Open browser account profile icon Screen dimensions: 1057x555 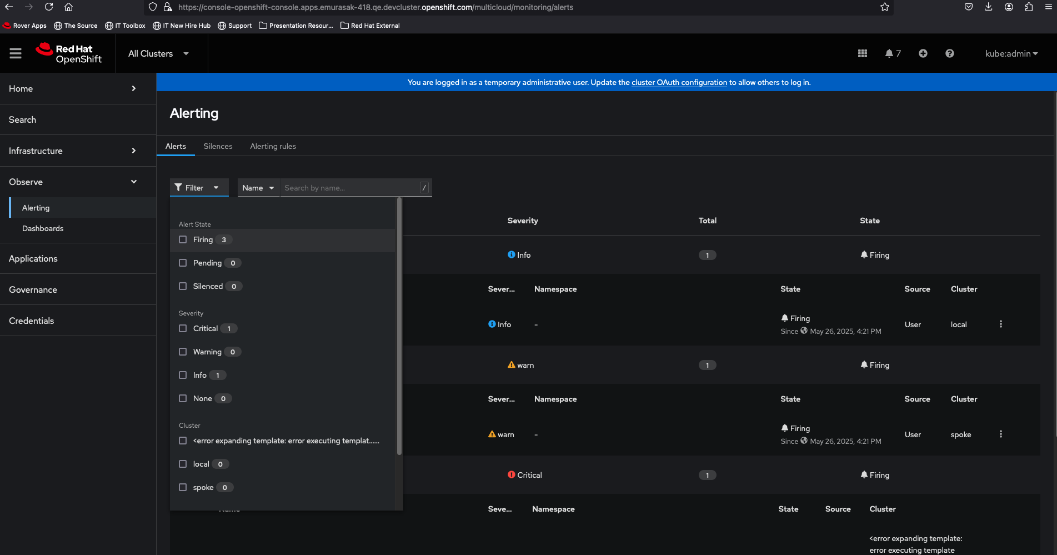pos(1009,7)
